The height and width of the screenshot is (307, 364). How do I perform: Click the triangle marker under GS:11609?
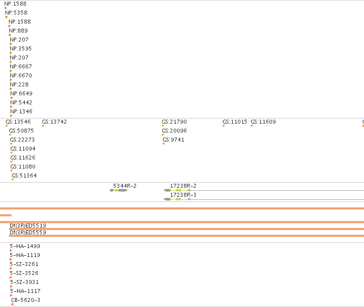pos(252,126)
